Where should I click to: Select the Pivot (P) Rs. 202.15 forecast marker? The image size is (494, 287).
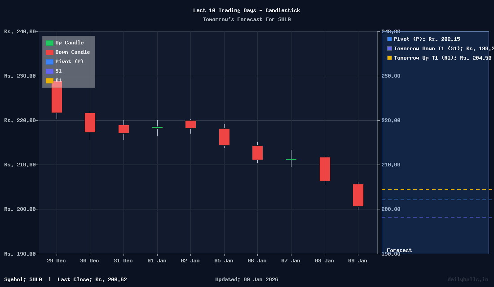click(x=389, y=39)
